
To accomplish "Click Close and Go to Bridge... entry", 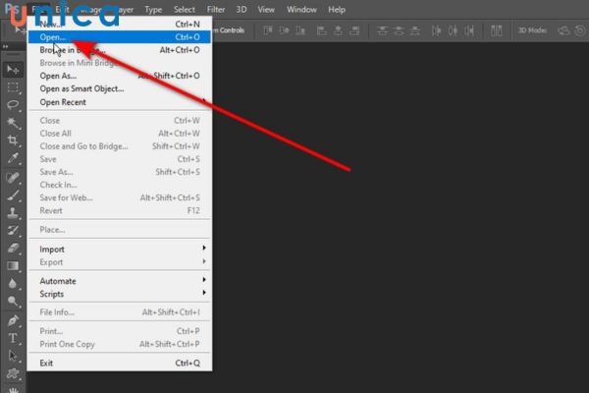I will [x=120, y=146].
